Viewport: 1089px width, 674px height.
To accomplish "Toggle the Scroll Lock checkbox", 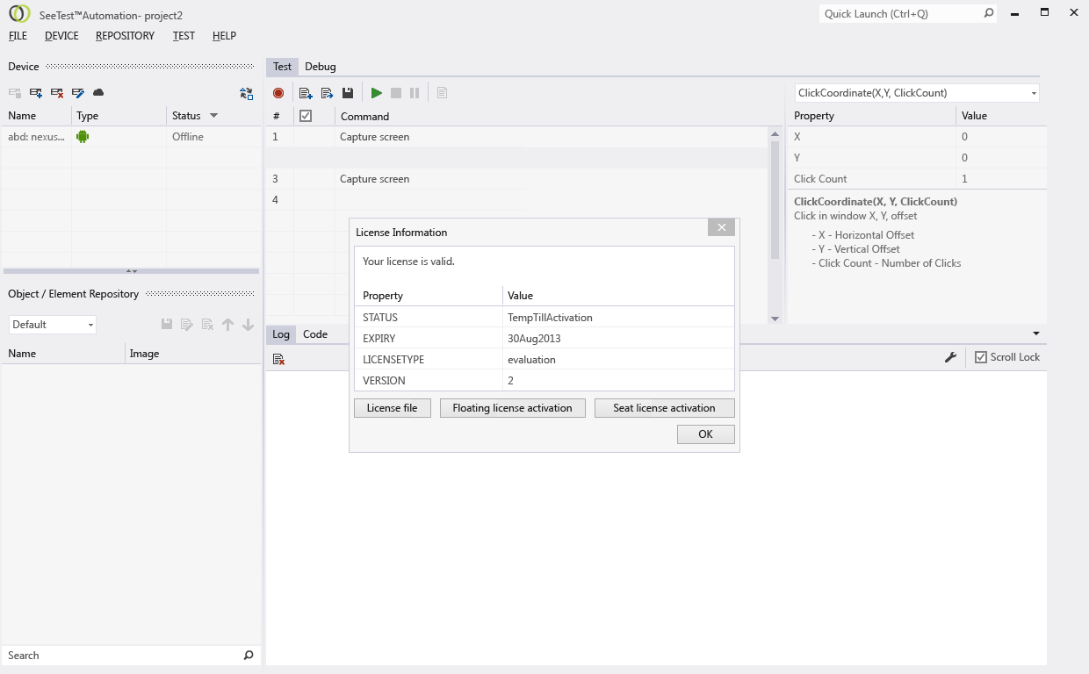I will point(981,357).
